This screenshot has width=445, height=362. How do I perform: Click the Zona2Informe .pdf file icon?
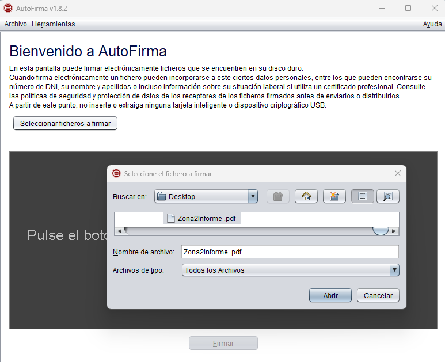(170, 218)
